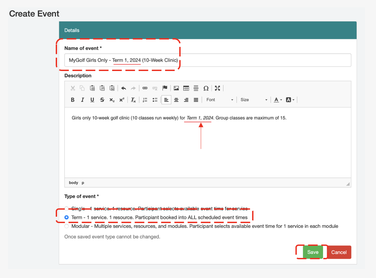The image size is (376, 278).
Task: Select the Single event type radio
Action: [66, 208]
